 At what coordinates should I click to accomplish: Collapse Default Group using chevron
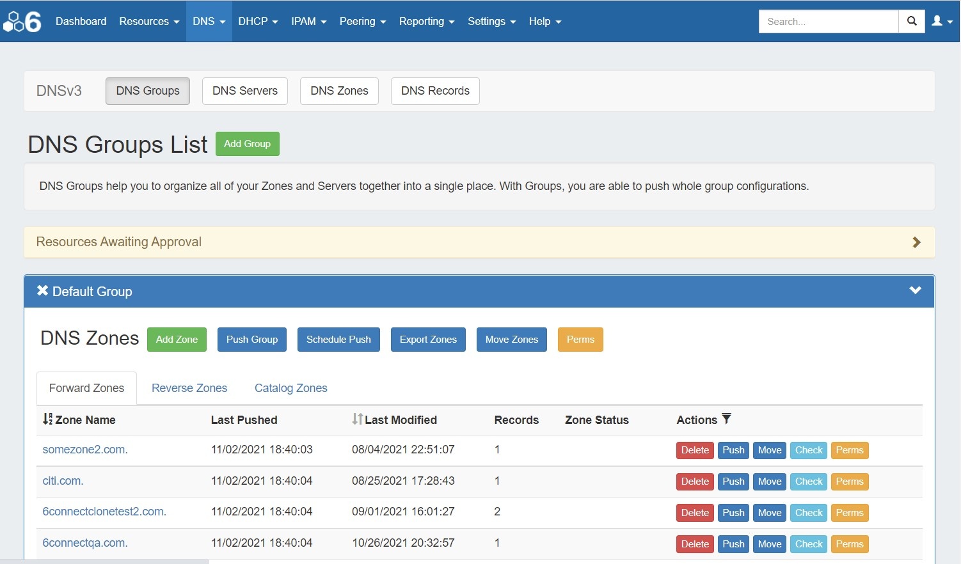tap(915, 290)
